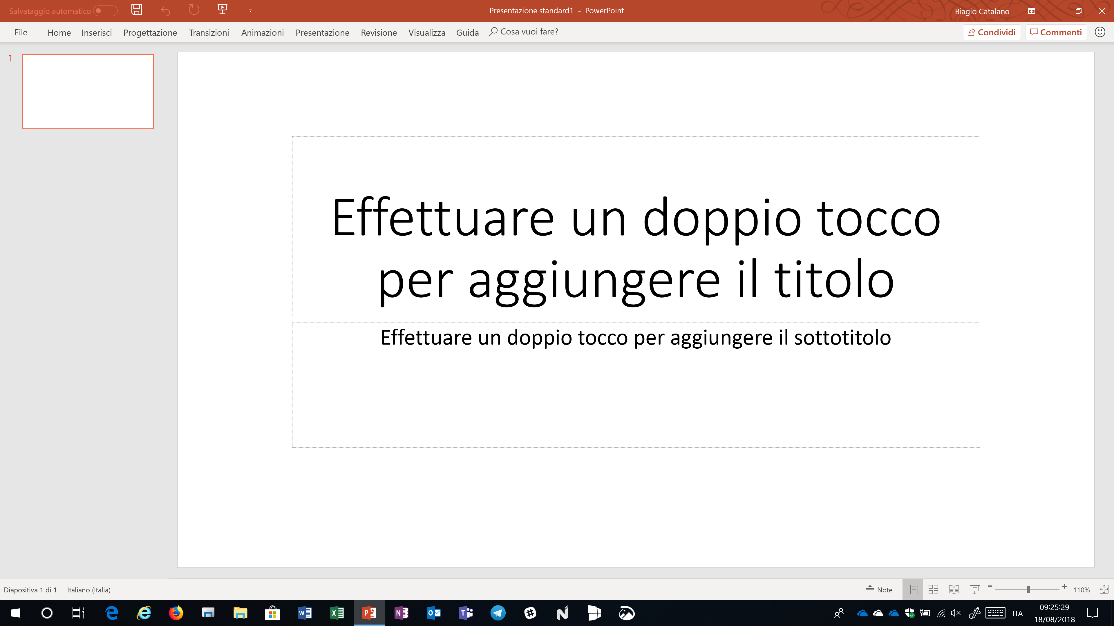Screen dimensions: 1114x626
Task: Click ITA input language indicator
Action: tap(1018, 614)
